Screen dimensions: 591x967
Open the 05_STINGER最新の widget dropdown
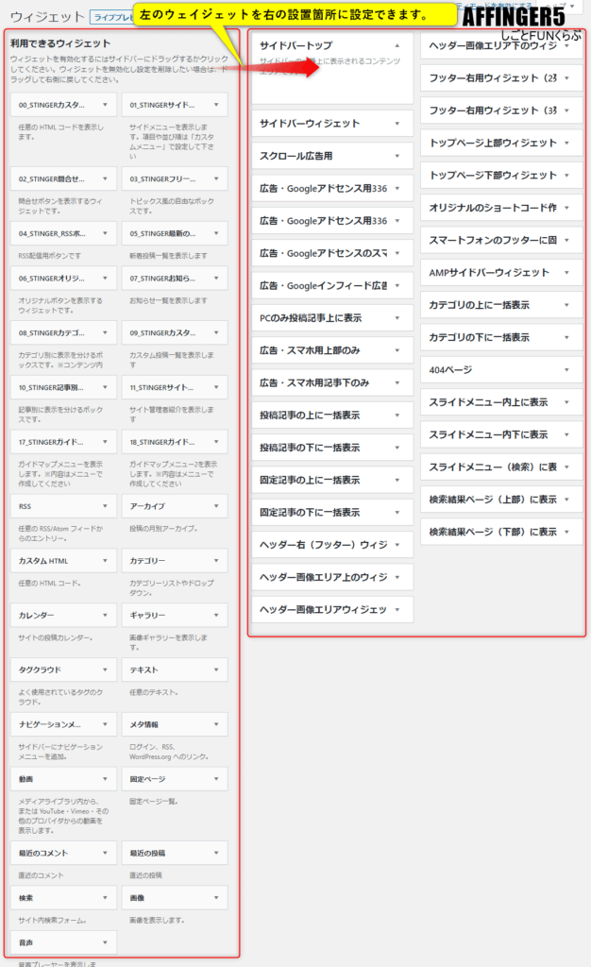point(216,234)
